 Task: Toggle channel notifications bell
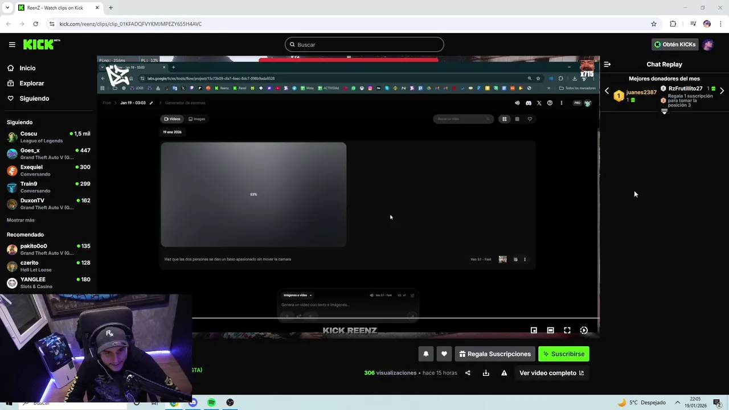coord(426,354)
